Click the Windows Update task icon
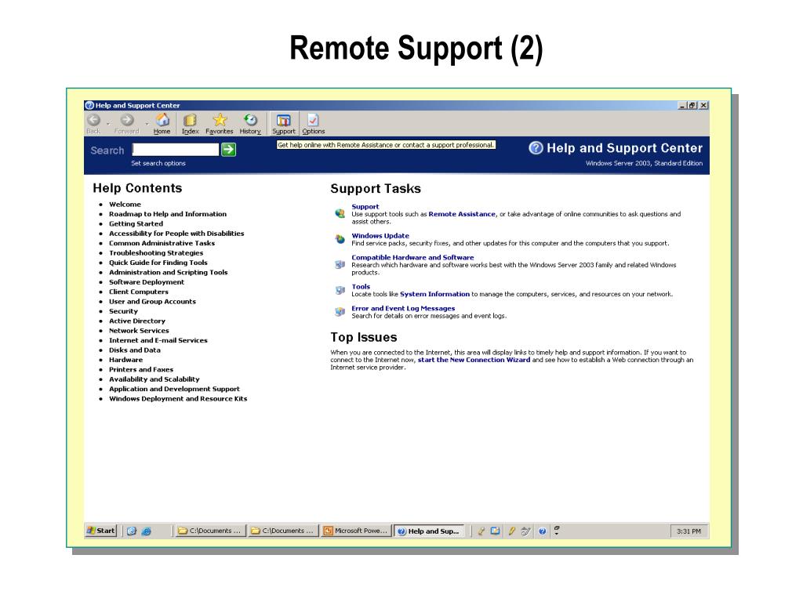 point(340,239)
